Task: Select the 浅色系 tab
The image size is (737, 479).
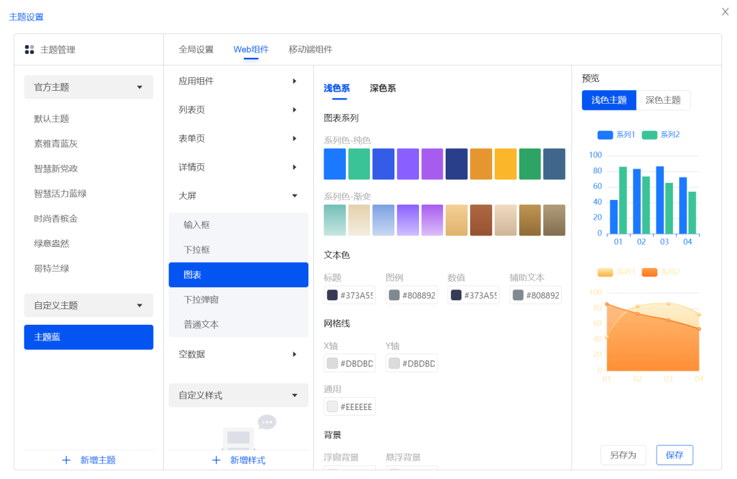Action: pos(336,88)
